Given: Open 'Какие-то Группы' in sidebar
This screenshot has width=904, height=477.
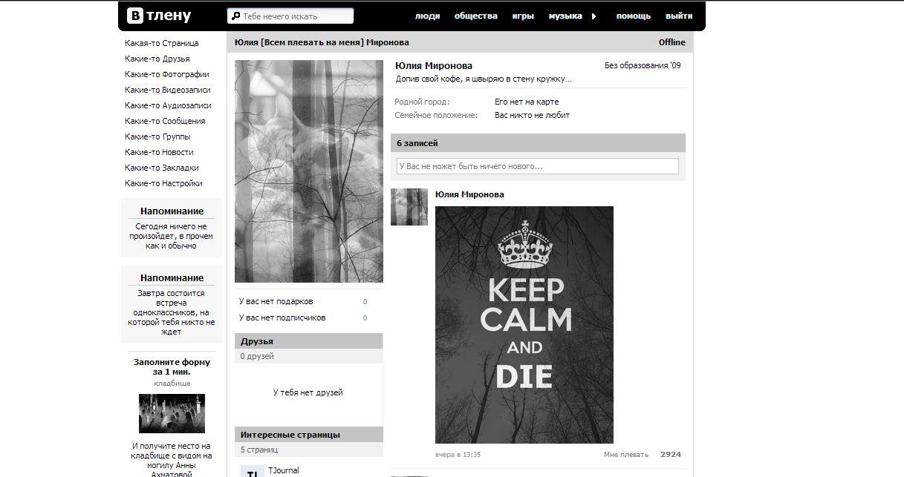Looking at the screenshot, I should 157,136.
